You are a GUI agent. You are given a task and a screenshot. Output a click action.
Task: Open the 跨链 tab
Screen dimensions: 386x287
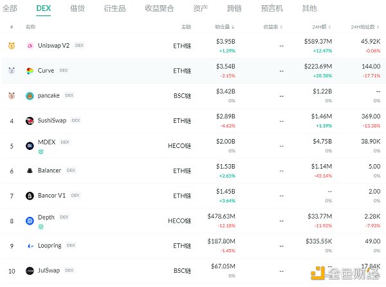(234, 8)
